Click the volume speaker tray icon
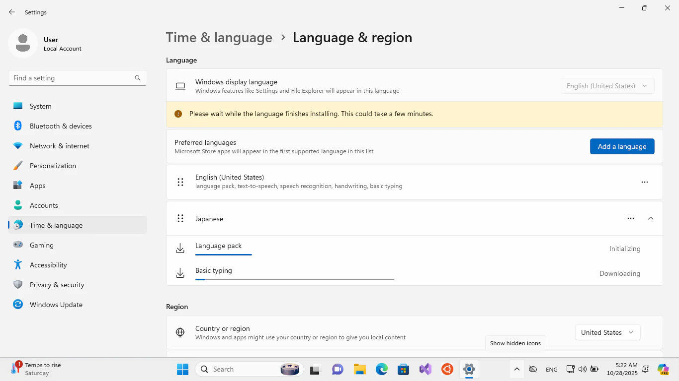This screenshot has width=679, height=381. [583, 369]
